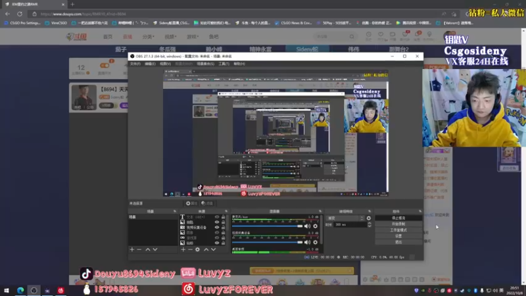Click search magnifier icon on Douyu header
This screenshot has width=526, height=296.
(352, 37)
